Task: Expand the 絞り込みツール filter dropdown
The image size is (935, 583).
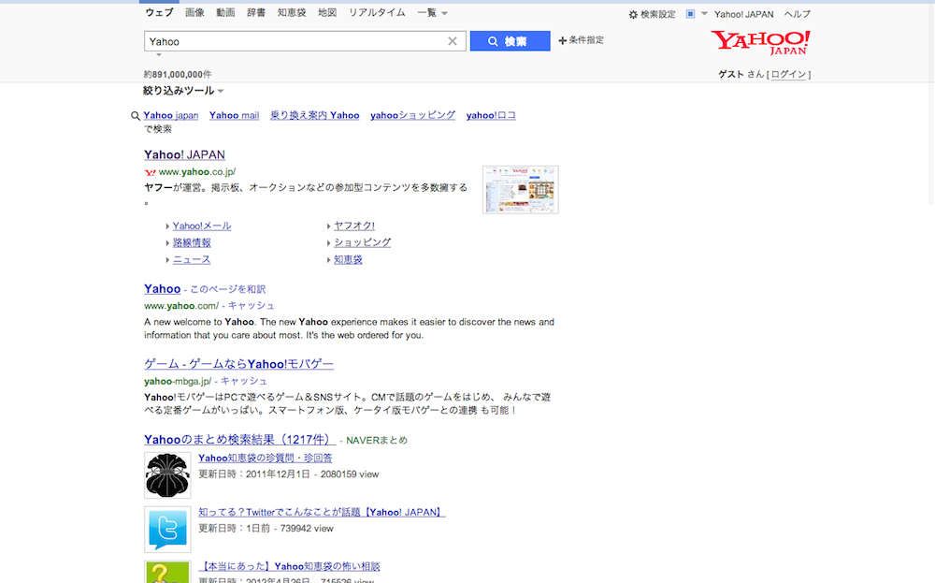Action: click(183, 91)
